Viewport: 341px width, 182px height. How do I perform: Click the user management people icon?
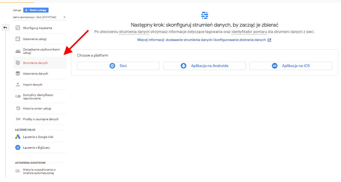pos(18,51)
